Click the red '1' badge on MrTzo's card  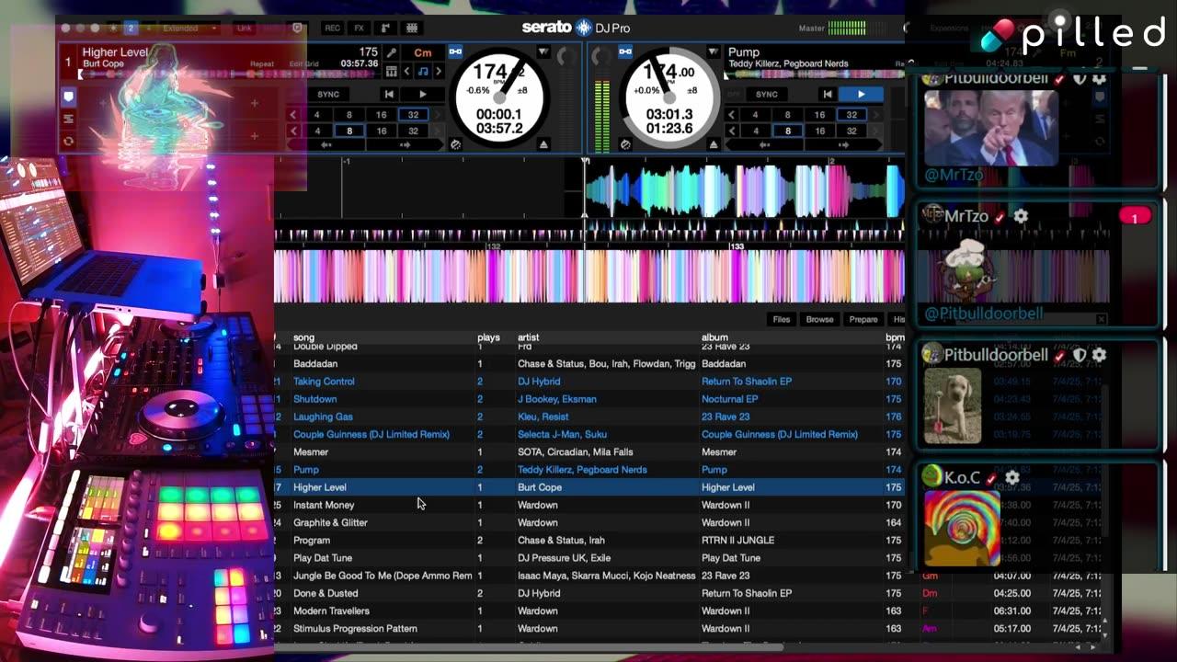(1135, 217)
